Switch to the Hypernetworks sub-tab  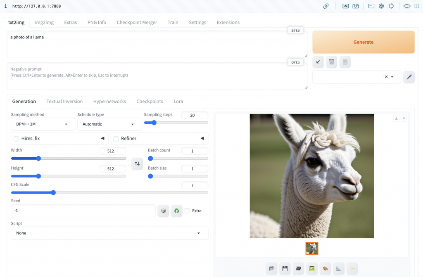pos(109,102)
